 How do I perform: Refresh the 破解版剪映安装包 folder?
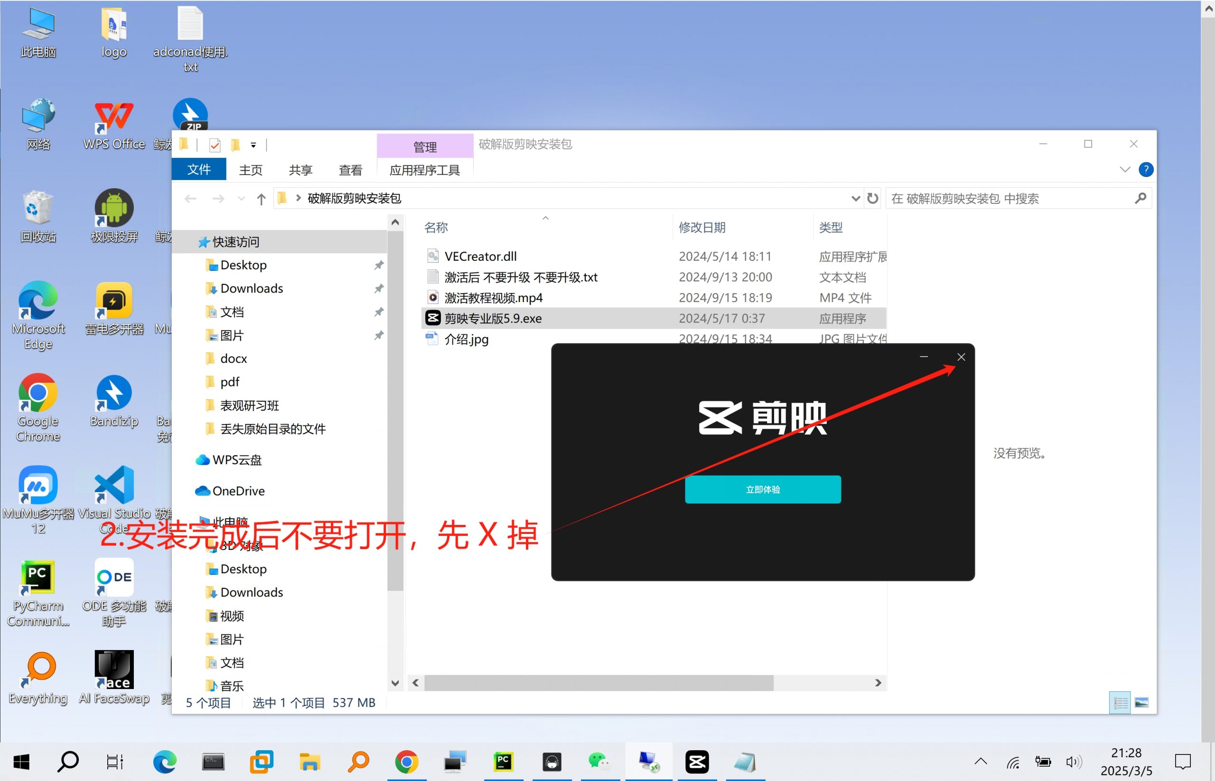872,198
